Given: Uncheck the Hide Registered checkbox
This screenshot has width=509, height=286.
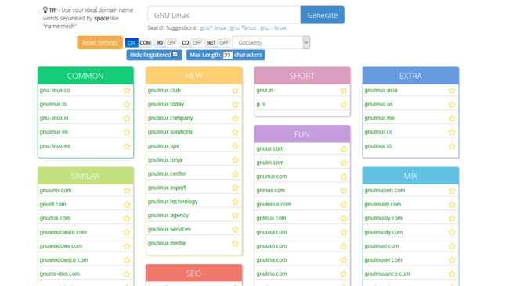Looking at the screenshot, I should tap(175, 55).
